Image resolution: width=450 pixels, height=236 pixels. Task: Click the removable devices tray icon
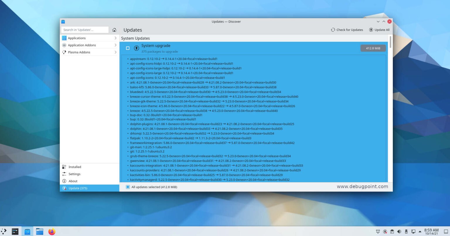[406, 231]
